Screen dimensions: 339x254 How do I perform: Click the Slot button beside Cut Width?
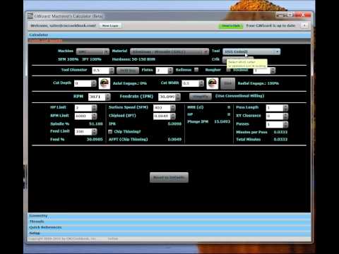[227, 83]
